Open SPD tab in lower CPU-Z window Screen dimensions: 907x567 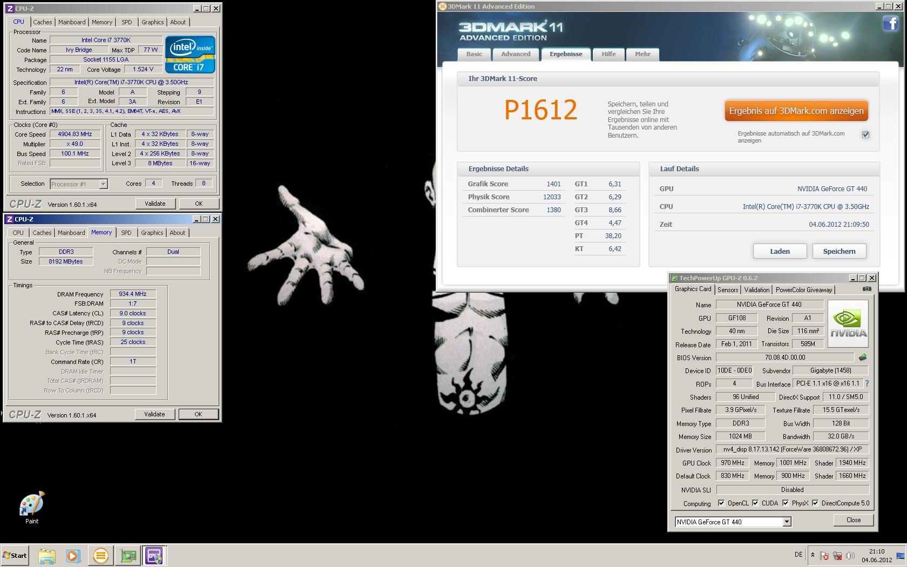[x=126, y=233]
